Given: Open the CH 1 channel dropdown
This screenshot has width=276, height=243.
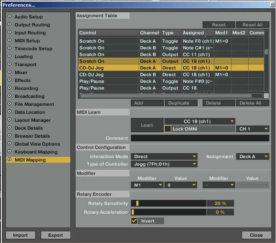Looking at the screenshot, I should tap(252, 129).
